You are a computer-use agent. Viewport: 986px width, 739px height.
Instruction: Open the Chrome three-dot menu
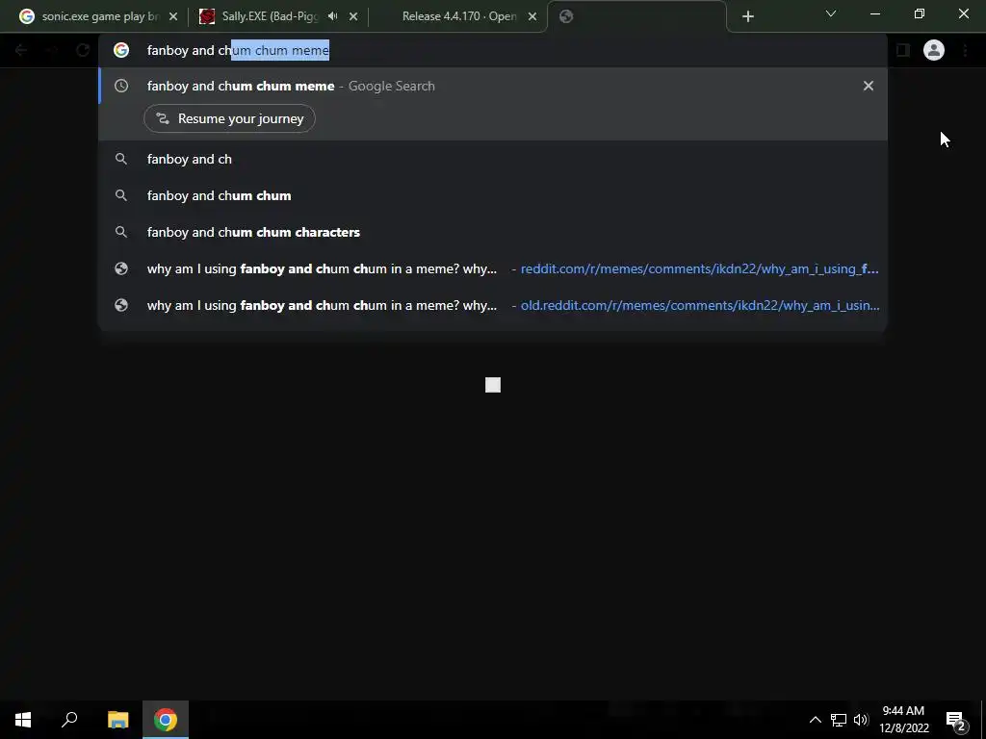965,50
